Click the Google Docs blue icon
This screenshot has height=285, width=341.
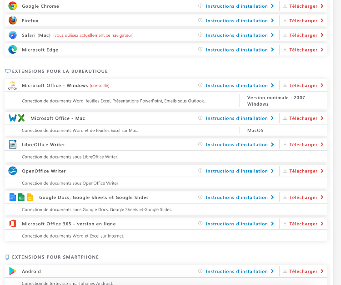click(x=13, y=197)
